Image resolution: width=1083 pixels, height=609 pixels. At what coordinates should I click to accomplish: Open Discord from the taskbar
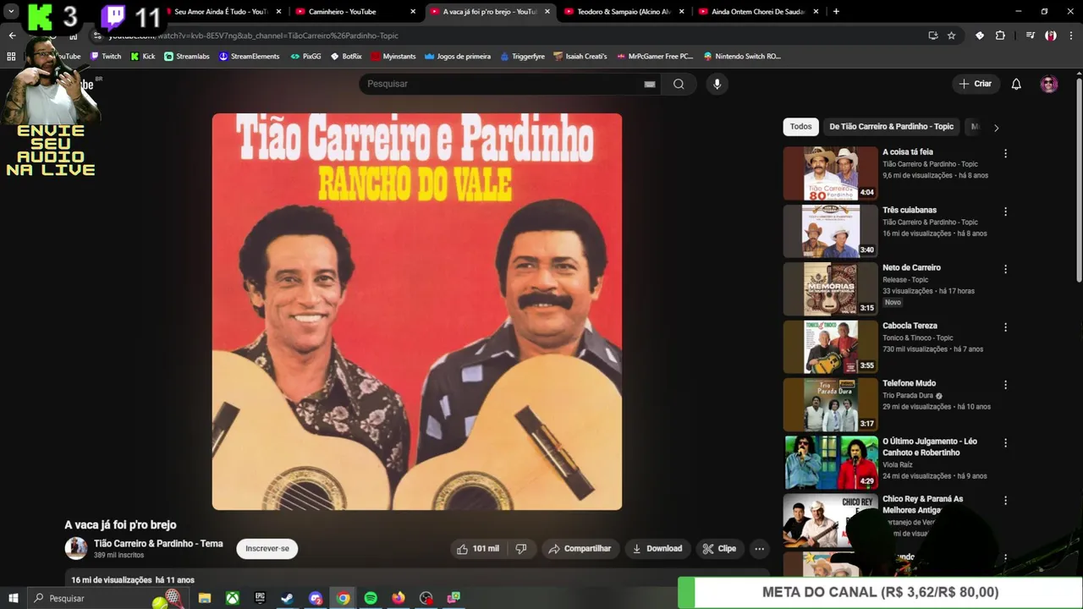click(x=316, y=598)
